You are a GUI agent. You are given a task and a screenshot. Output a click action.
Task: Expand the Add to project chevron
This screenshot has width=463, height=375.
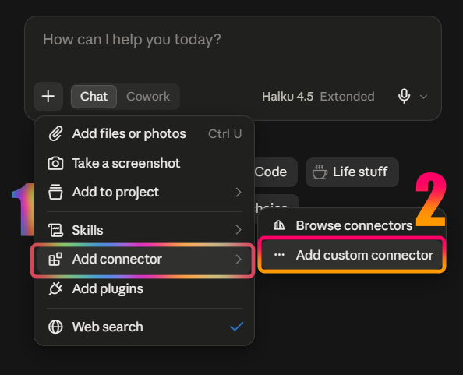pos(239,193)
